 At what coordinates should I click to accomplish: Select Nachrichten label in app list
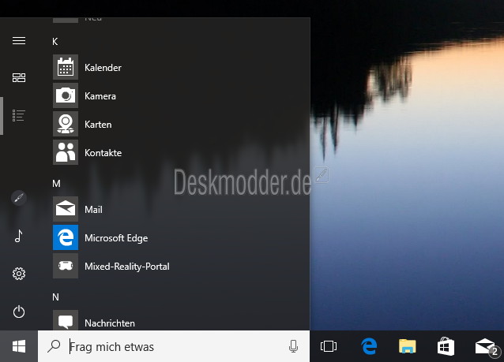point(110,323)
